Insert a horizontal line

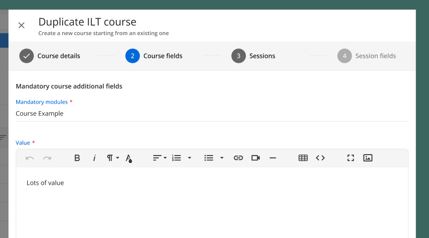[x=273, y=158]
